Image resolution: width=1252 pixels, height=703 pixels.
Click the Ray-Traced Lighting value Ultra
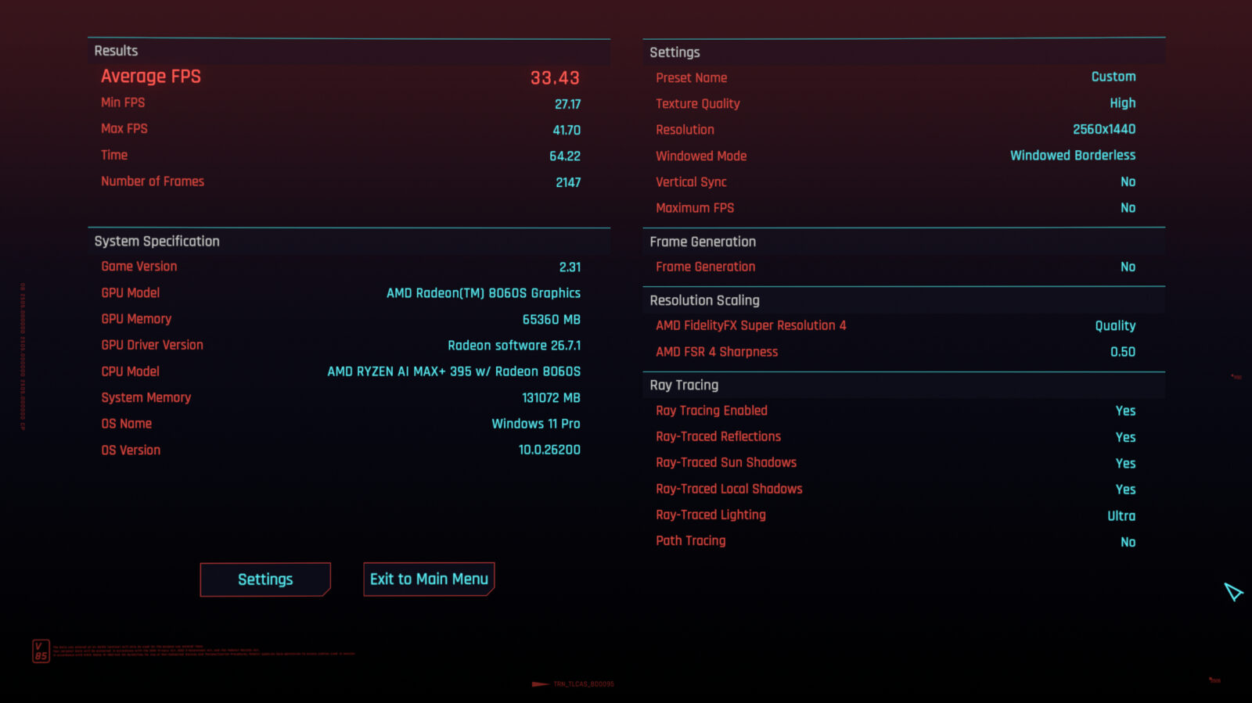click(1121, 516)
